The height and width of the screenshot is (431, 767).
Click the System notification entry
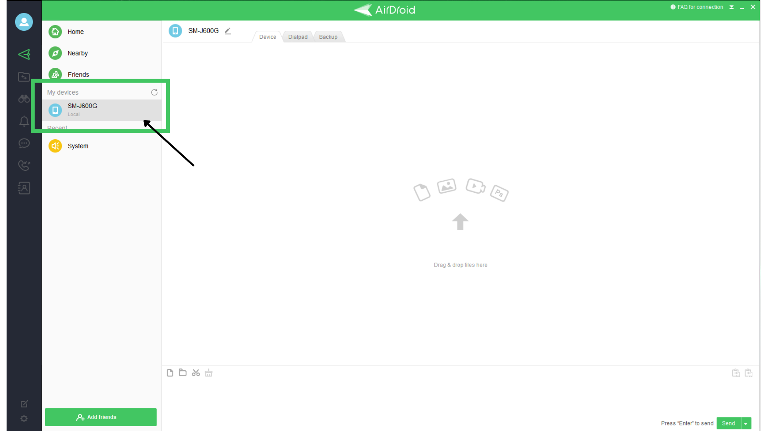(77, 146)
